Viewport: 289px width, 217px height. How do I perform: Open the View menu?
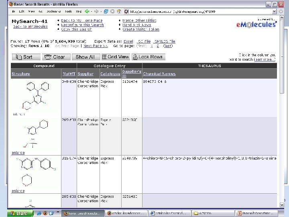tap(31, 11)
